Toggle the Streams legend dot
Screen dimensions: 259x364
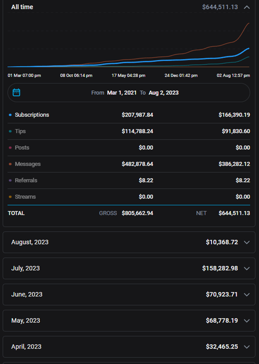[10, 197]
